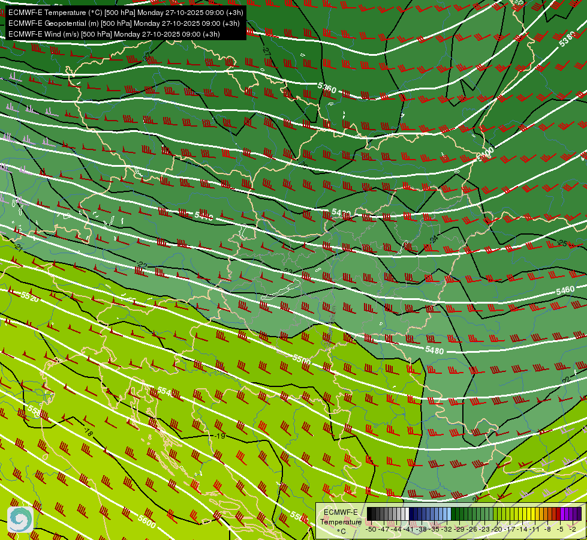Screen dimensions: 587x540
Task: Click the -29 legend tick value
Action: coord(459,530)
